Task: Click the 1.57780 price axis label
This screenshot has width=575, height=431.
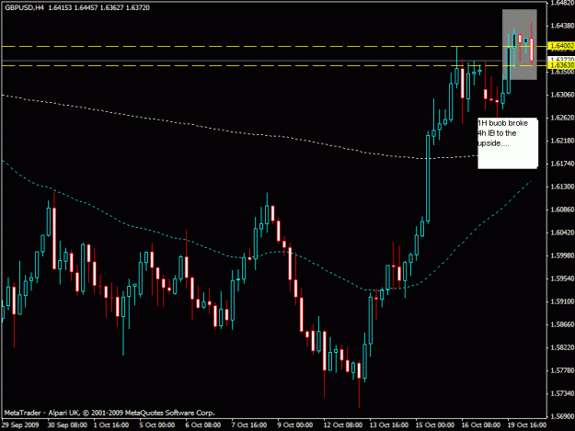Action: [562, 370]
